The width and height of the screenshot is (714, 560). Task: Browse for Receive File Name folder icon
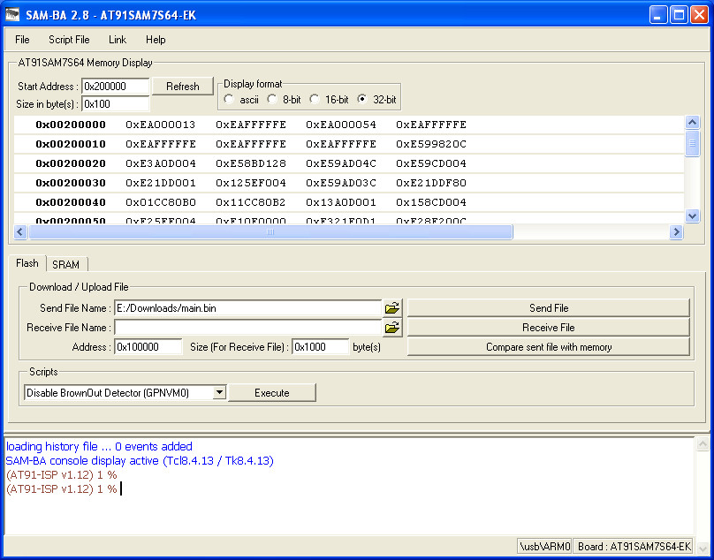pos(392,328)
